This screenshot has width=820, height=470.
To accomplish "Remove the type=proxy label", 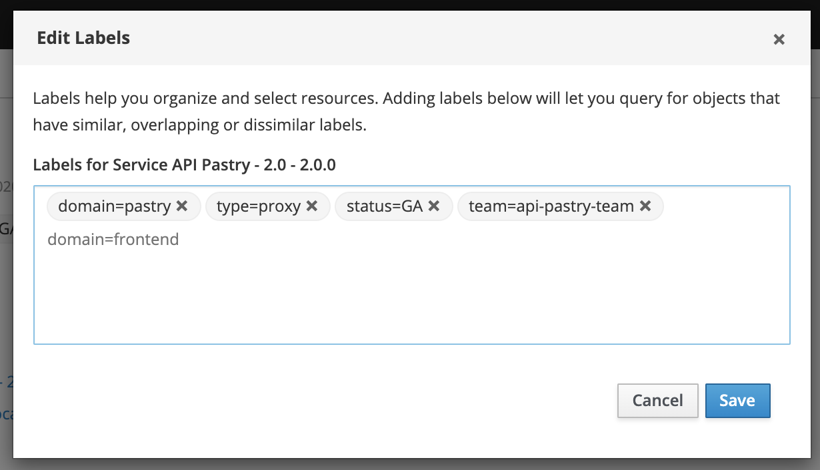I will [x=311, y=206].
